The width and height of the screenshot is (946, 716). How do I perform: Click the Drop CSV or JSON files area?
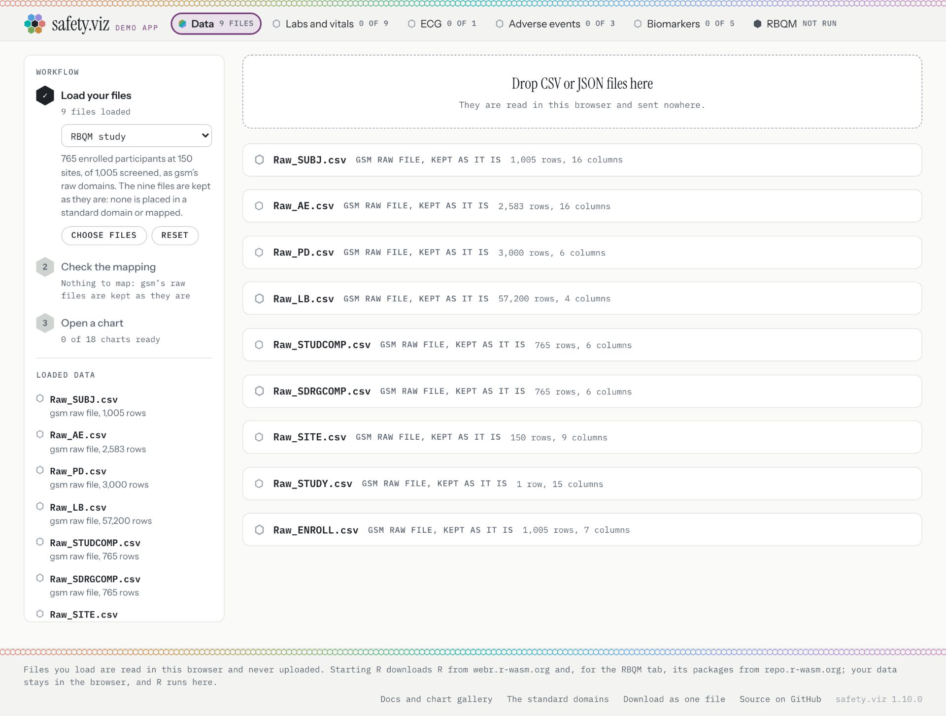point(582,92)
